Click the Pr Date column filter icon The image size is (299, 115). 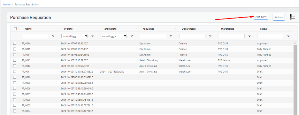coord(93,36)
